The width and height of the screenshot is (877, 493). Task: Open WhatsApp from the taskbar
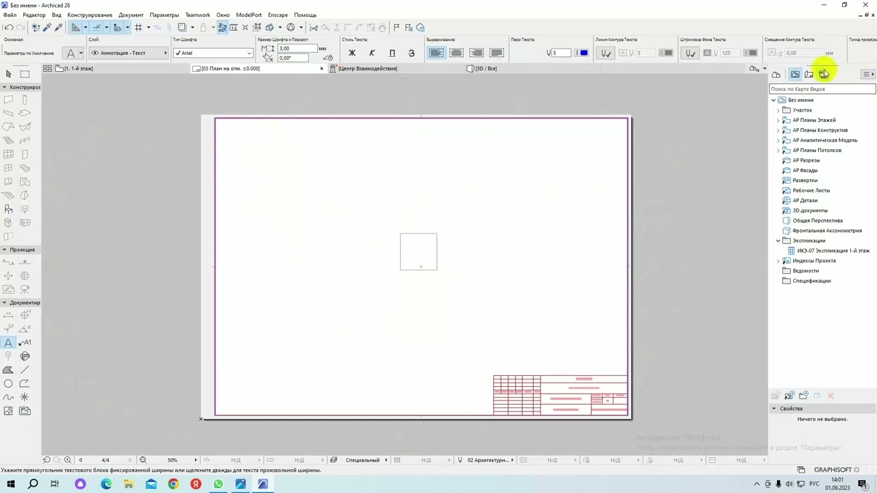218,484
